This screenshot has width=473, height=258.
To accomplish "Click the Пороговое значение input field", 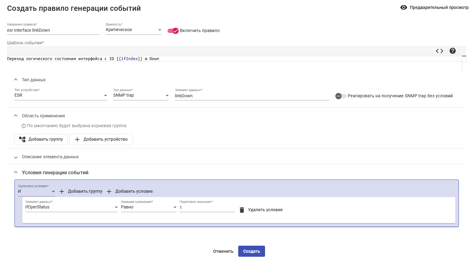I will coord(207,208).
